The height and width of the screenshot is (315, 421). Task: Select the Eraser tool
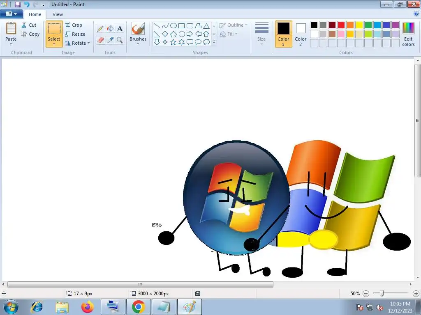[100, 40]
